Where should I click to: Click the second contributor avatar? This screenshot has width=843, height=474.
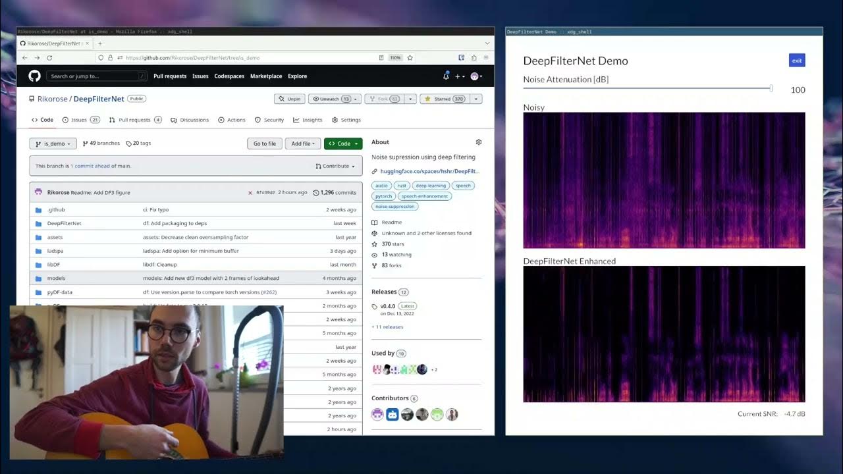coord(393,414)
